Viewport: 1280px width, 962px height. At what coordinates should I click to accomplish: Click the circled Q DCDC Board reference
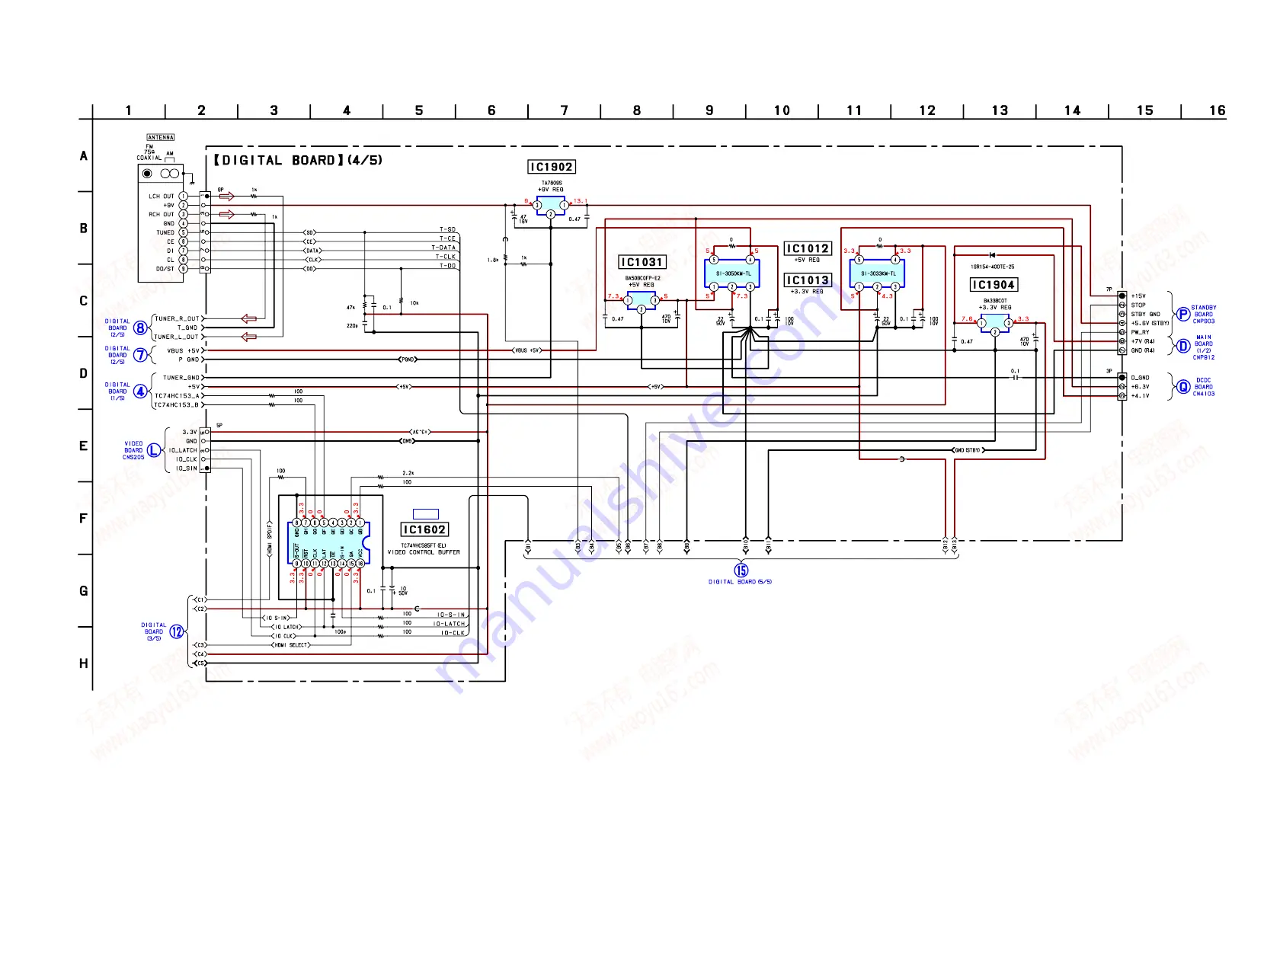coord(1183,387)
